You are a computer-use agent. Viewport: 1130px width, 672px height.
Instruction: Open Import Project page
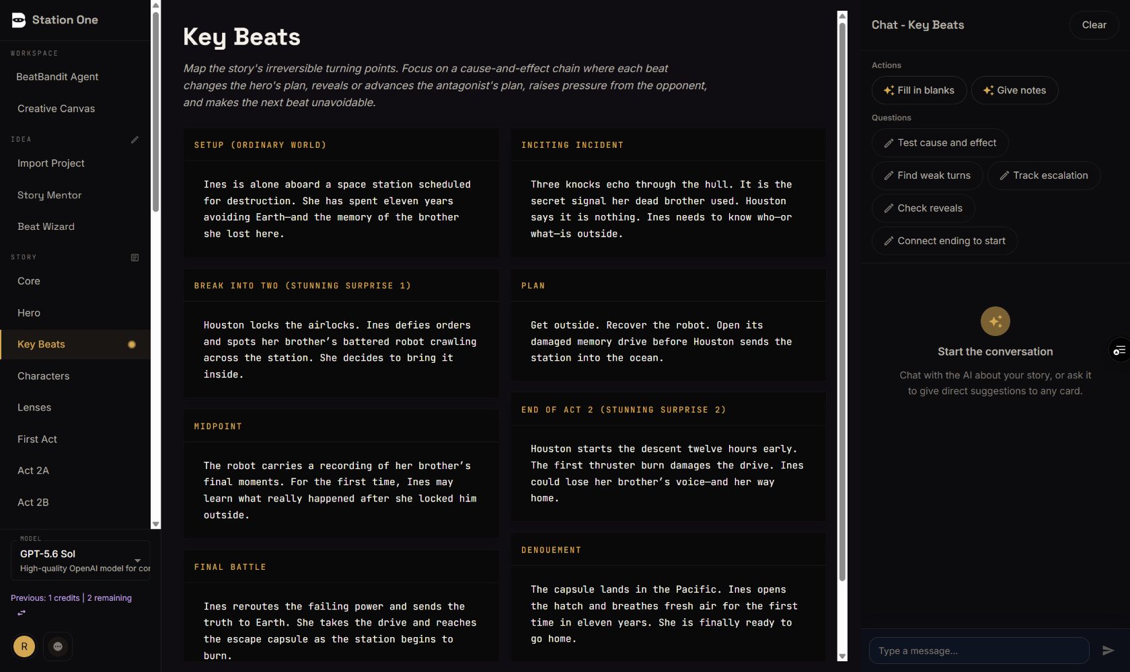pos(75,163)
